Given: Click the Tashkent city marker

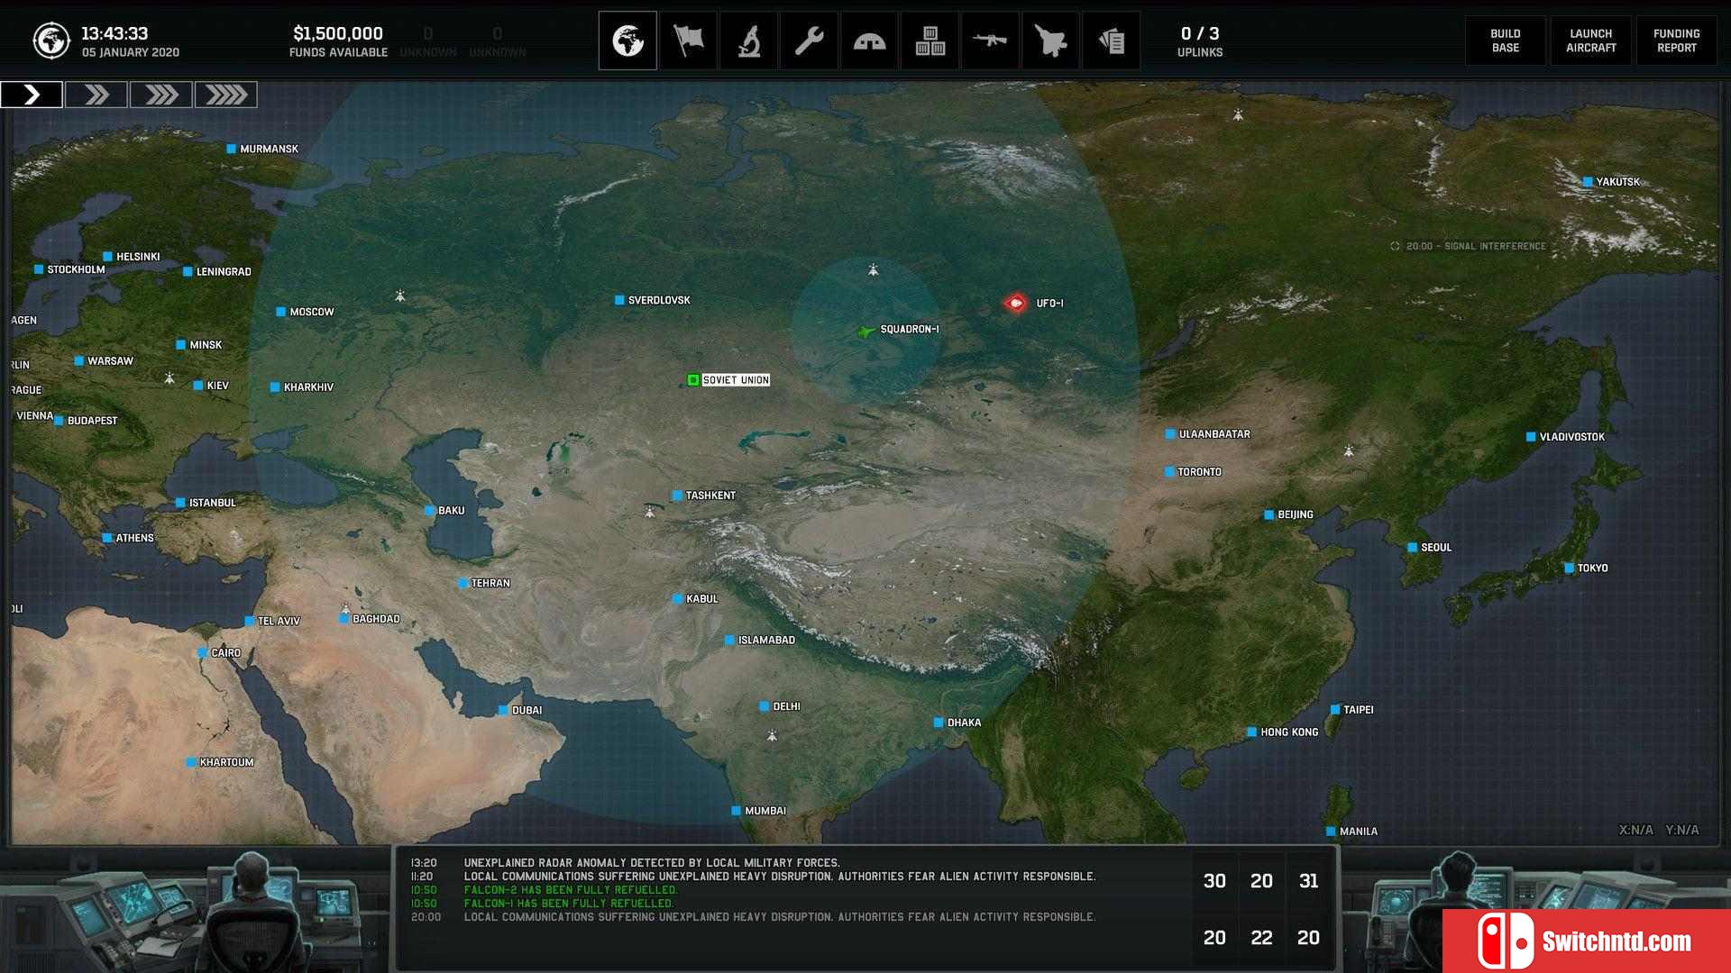Looking at the screenshot, I should tap(677, 496).
